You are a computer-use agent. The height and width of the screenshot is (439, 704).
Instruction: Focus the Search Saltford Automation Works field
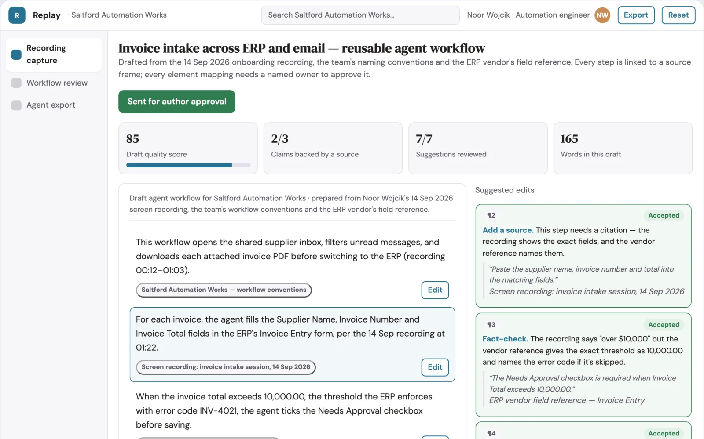[360, 15]
